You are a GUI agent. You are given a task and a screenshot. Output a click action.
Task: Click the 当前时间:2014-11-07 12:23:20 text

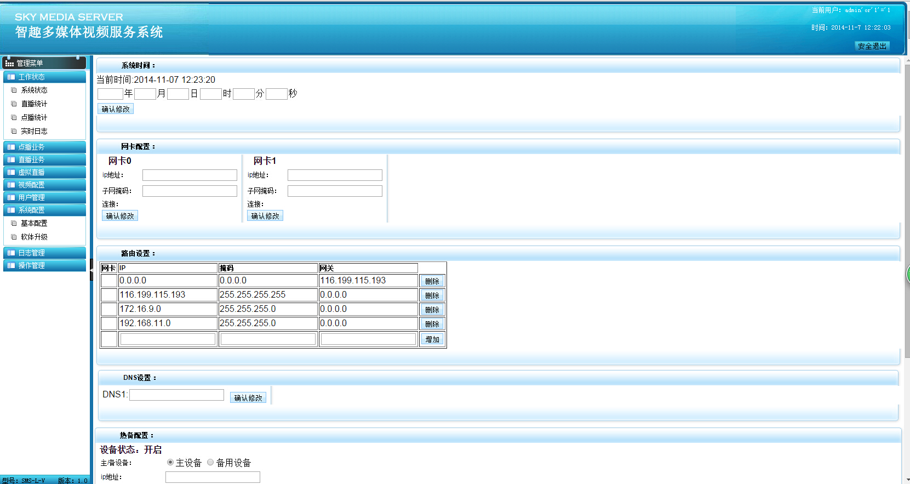click(156, 80)
